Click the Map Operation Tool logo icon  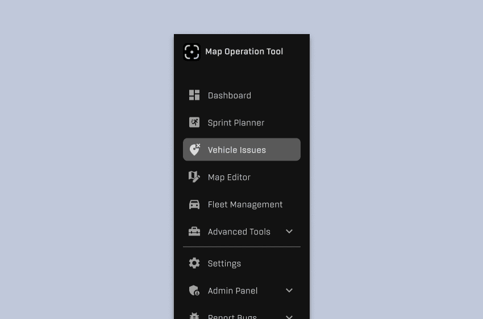click(x=191, y=52)
